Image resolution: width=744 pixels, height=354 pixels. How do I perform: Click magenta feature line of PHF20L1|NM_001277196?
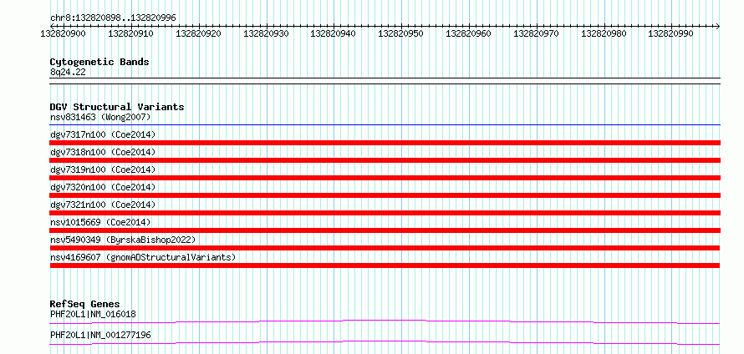click(x=385, y=342)
